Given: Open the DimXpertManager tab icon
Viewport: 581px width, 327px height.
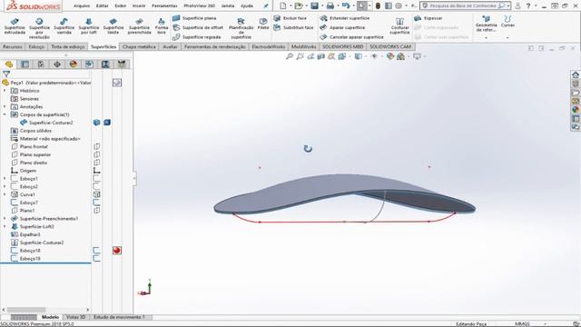Looking at the screenshot, I should tap(57, 64).
